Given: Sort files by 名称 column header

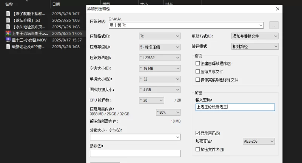Looking at the screenshot, I should coord(9,4).
